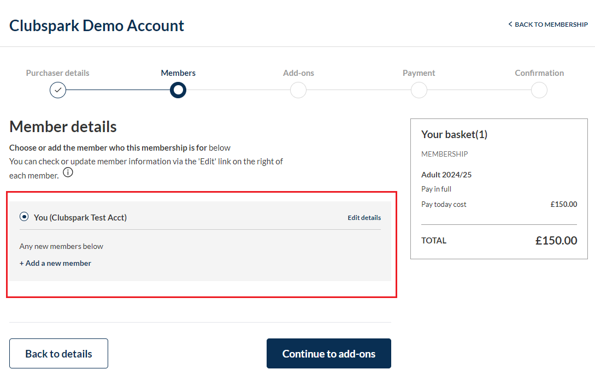The image size is (595, 387).
Task: Go to the 'Purchaser details' step label
Action: tap(58, 73)
